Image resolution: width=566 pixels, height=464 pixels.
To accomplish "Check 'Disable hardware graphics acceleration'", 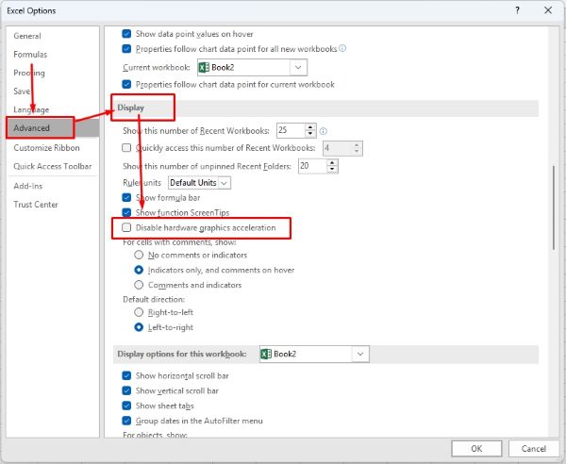I will [x=126, y=227].
